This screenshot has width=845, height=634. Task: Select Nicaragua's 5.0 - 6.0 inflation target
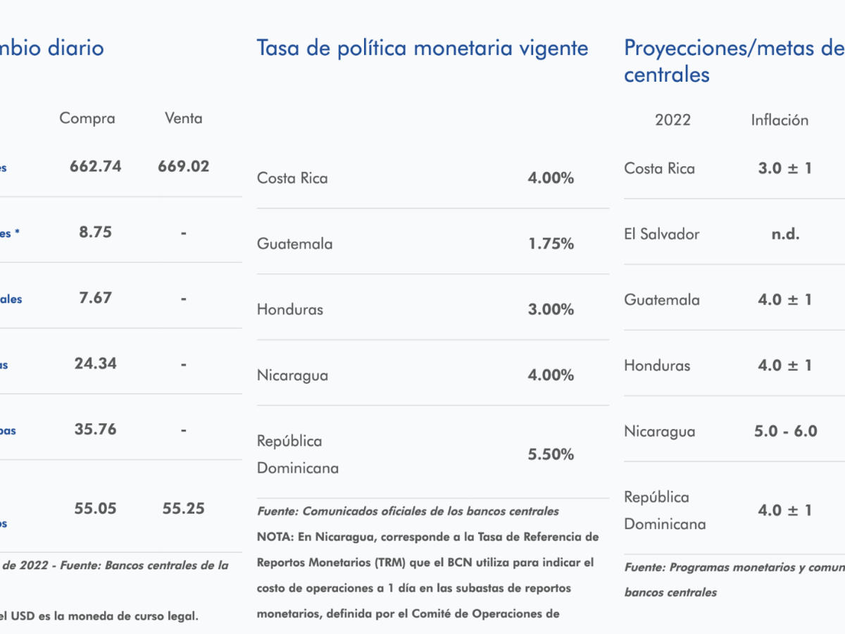click(785, 431)
